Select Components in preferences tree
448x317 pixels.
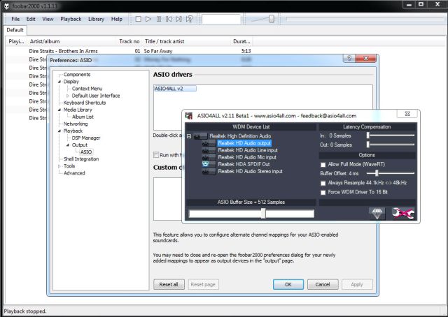point(77,75)
